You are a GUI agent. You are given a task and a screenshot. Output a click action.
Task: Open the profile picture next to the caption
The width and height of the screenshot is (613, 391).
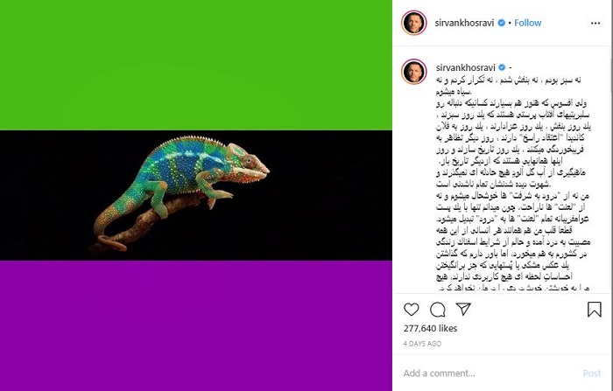coord(413,72)
